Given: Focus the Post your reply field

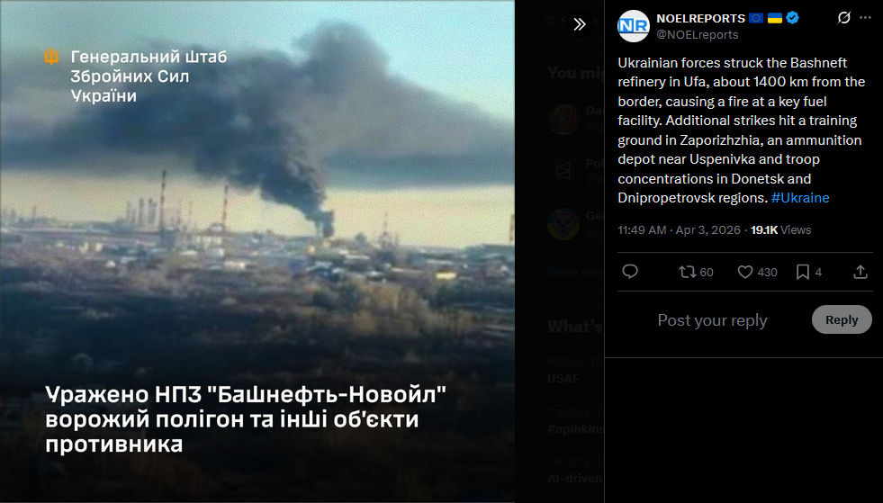Looking at the screenshot, I should point(712,320).
